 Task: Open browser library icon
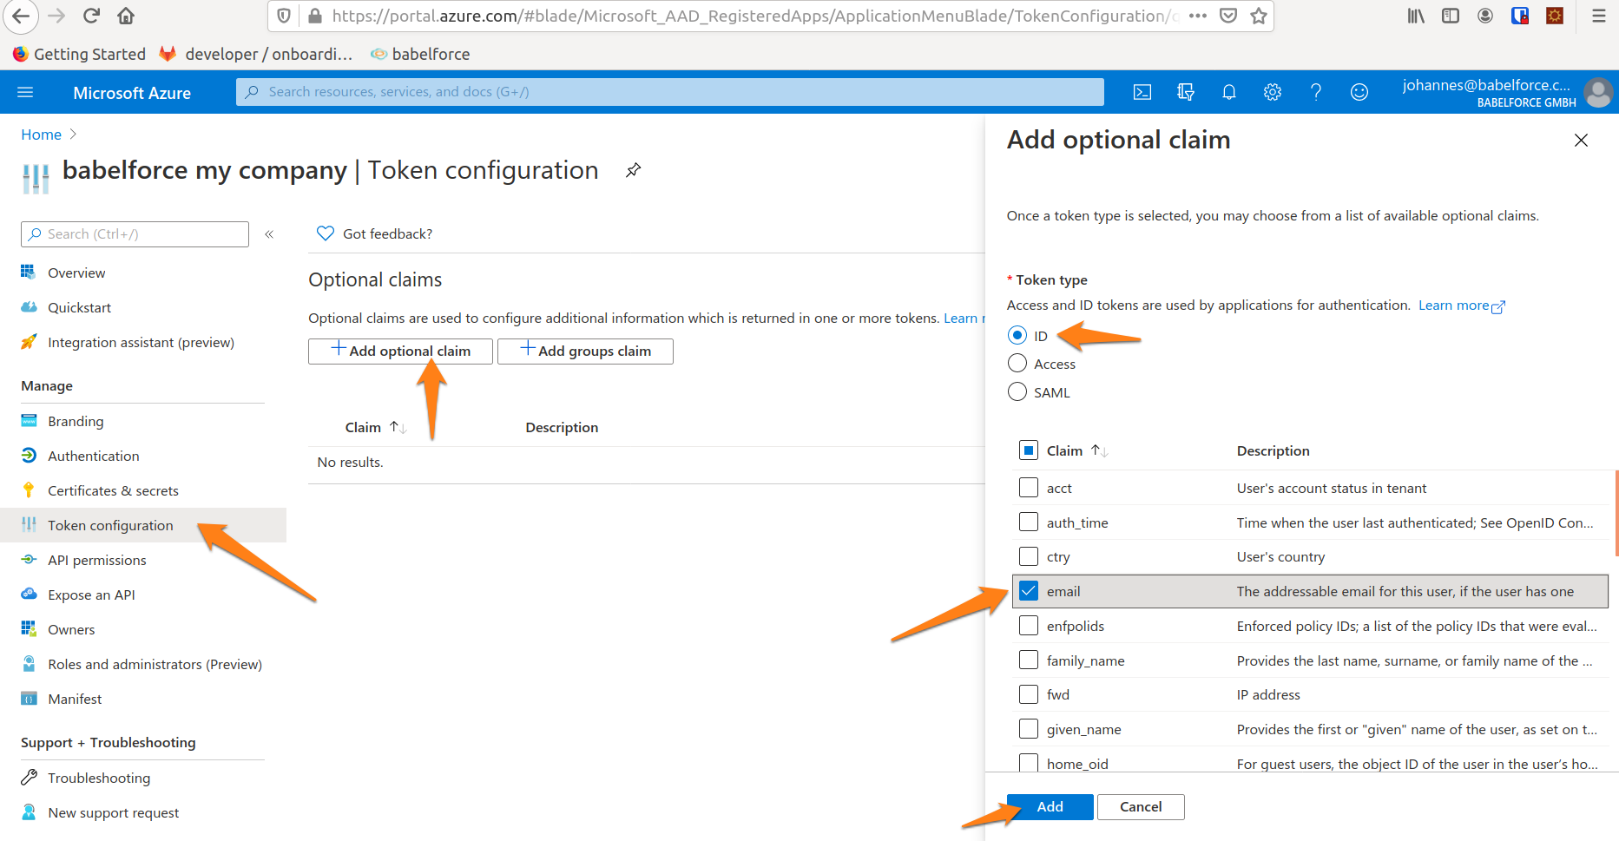click(1416, 16)
